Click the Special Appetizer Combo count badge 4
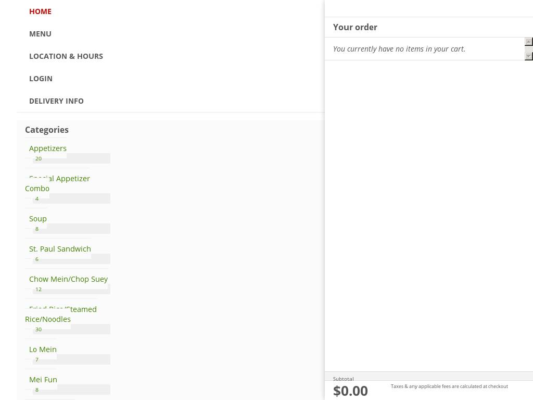 (37, 198)
